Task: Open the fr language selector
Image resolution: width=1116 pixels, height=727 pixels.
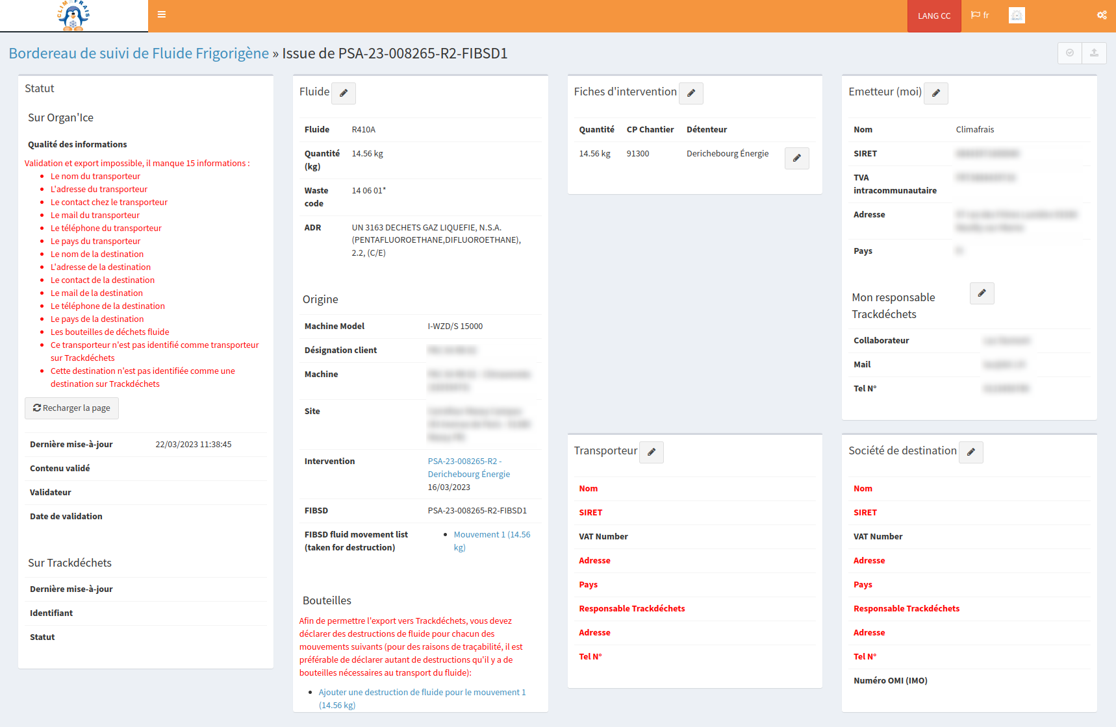Action: [x=980, y=15]
